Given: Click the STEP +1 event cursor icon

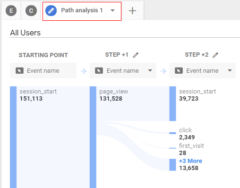Looking at the screenshot, I should [x=99, y=71].
